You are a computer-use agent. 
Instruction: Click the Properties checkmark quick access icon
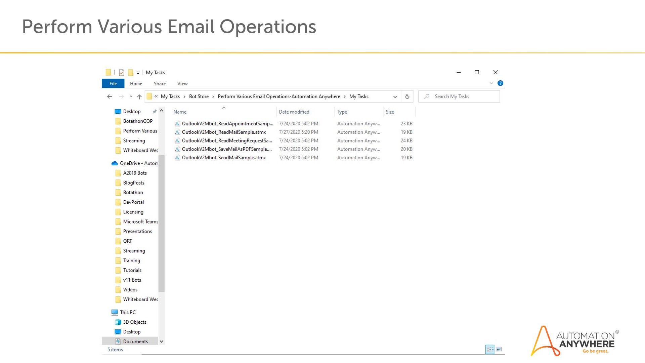(122, 73)
